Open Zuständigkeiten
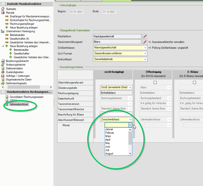This screenshot has height=186, width=203. pos(15,72)
